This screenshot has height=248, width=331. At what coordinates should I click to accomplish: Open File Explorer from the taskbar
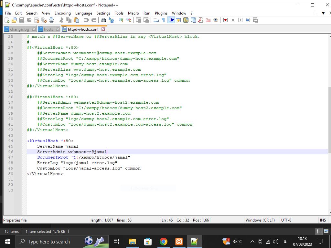[132, 242]
